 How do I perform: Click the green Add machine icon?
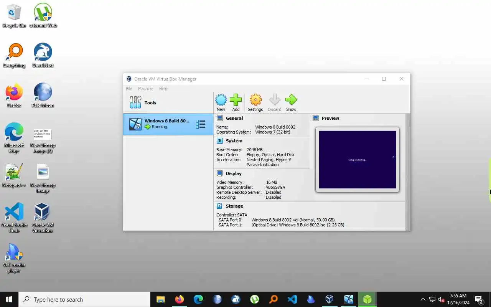coord(236,100)
